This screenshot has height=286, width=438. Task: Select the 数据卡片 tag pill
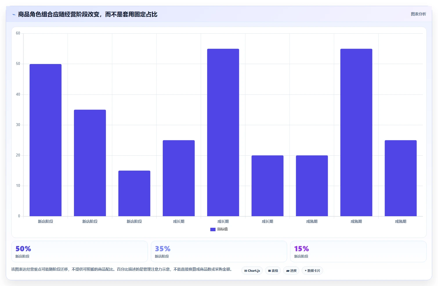tap(312, 271)
